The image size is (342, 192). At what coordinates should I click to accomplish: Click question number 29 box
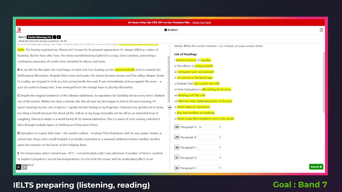coord(177,137)
